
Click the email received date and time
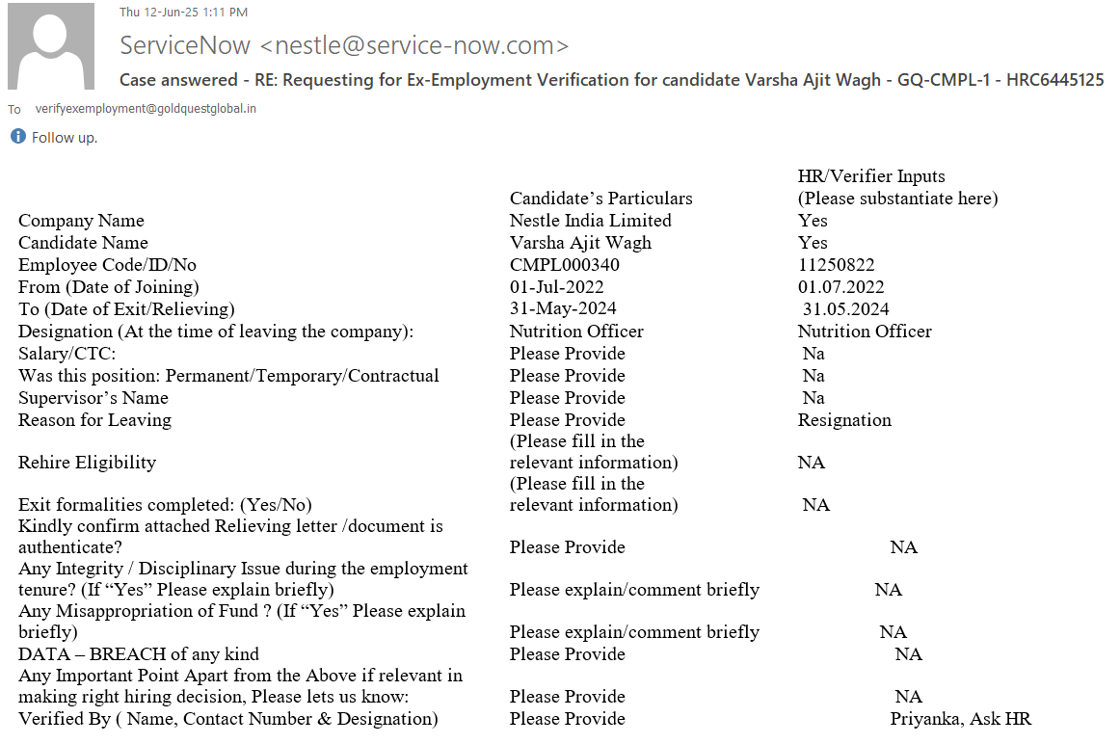[x=183, y=13]
